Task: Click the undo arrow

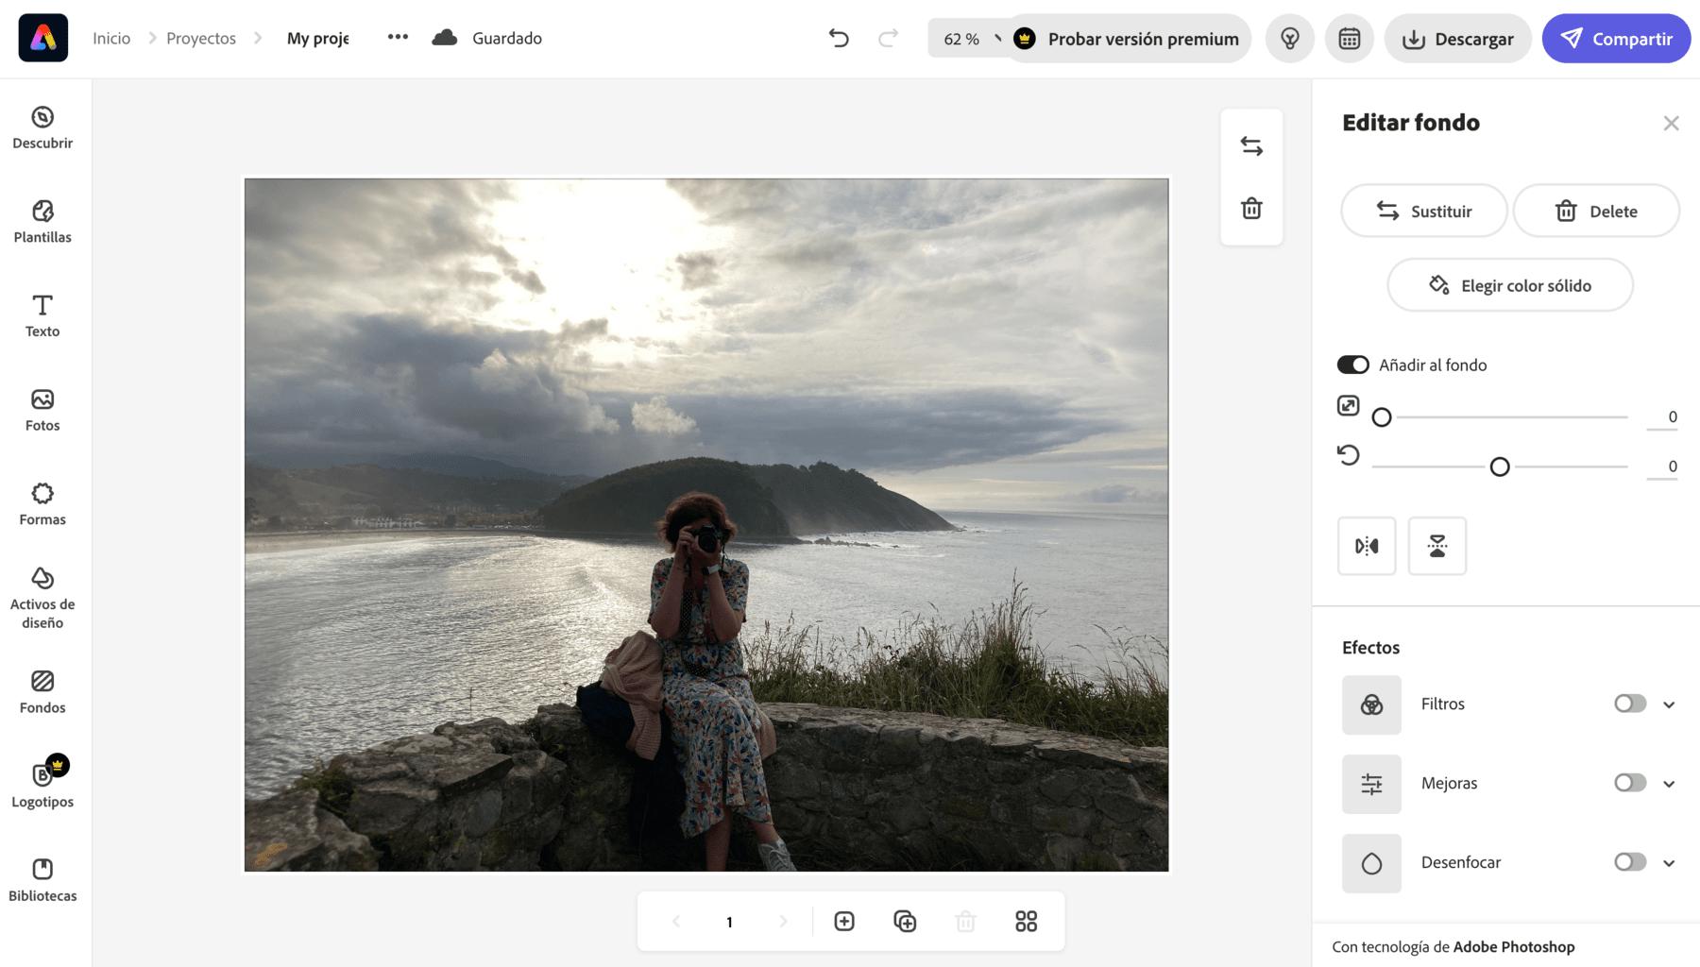Action: click(839, 38)
